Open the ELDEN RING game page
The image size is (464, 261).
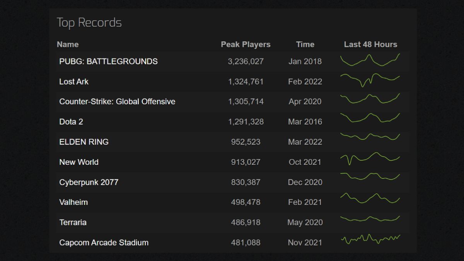[84, 142]
